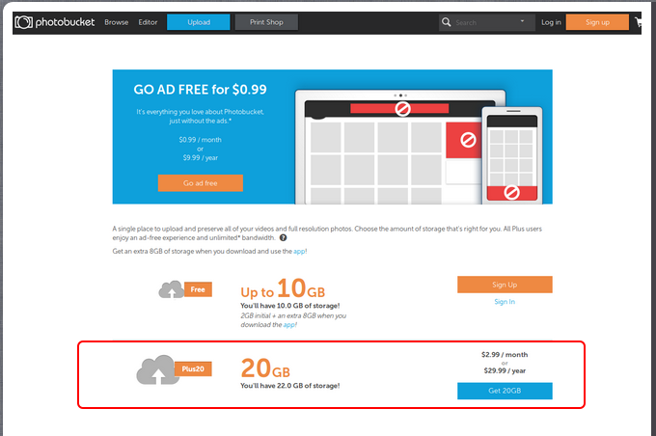This screenshot has width=656, height=436.
Task: Click the Get 20GB button
Action: coord(505,391)
